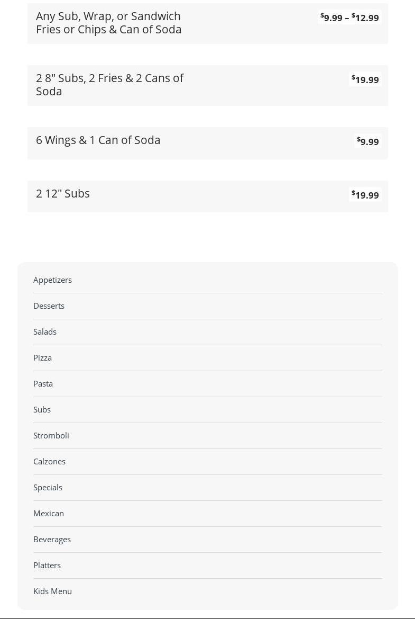Click the $19.99 price for 2 12" Subs
415x619 pixels.
(x=365, y=195)
